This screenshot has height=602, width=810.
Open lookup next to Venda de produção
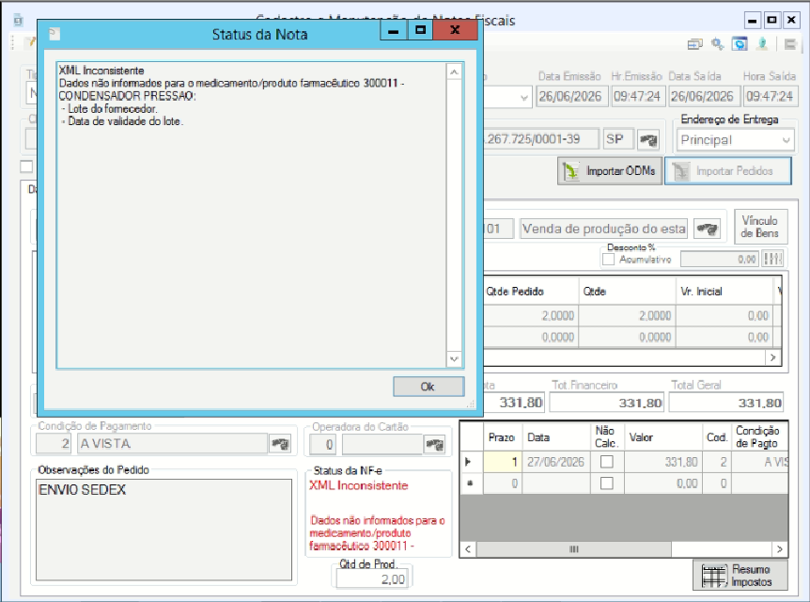click(707, 229)
